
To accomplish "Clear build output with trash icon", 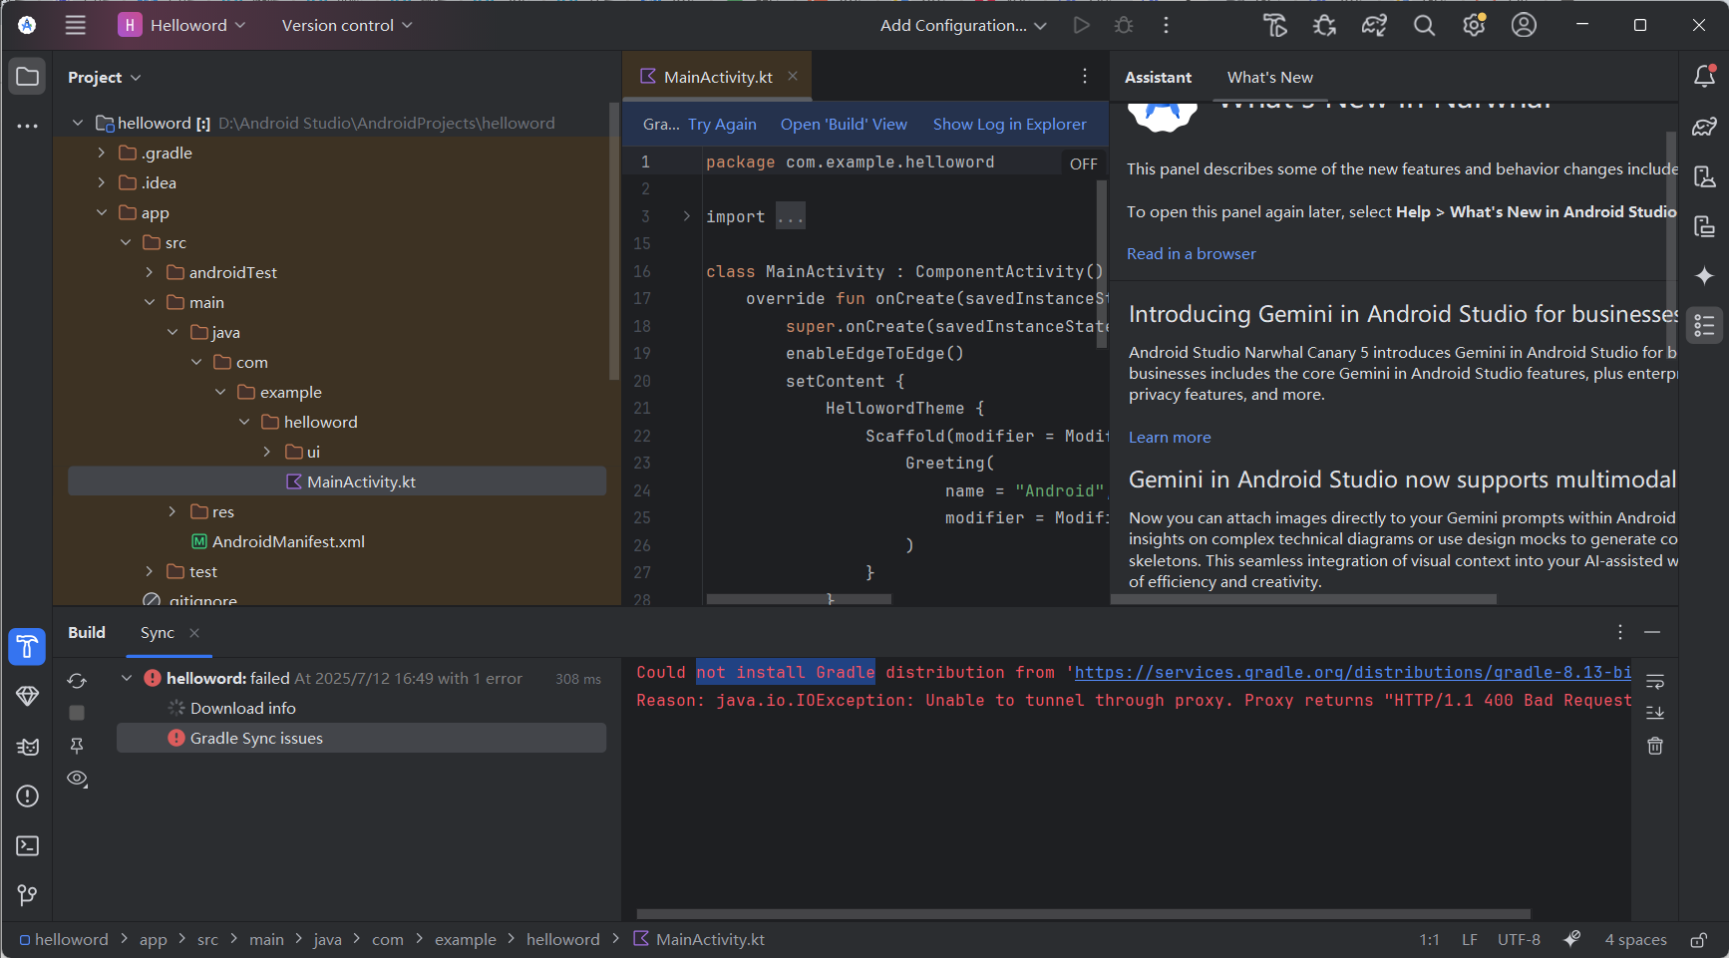I will tap(1655, 746).
